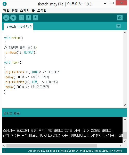Click the Verify (checkmark) button
This screenshot has height=155, width=129.
point(6,18)
